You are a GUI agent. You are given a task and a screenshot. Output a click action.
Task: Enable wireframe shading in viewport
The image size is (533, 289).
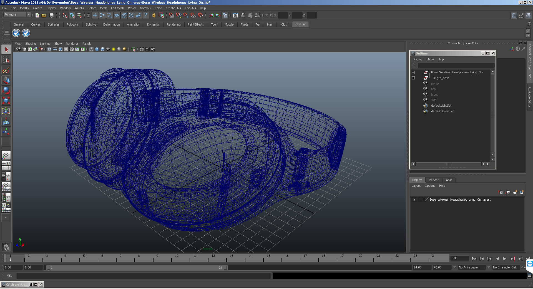point(91,49)
